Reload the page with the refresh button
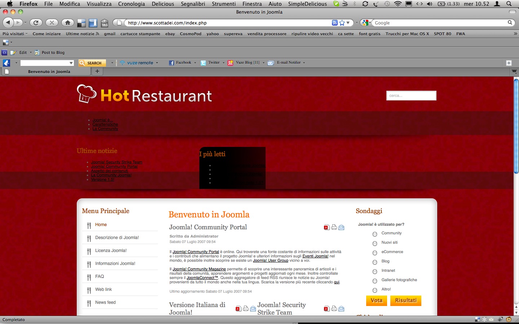 (36, 23)
